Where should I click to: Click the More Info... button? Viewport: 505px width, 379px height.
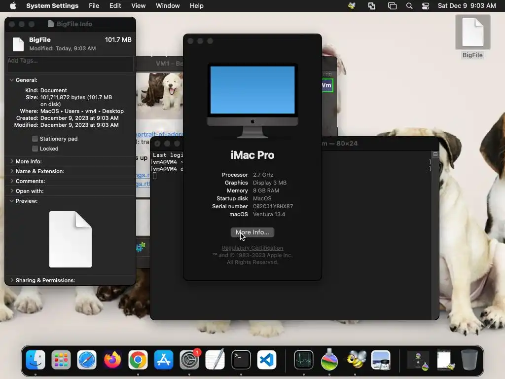point(252,232)
